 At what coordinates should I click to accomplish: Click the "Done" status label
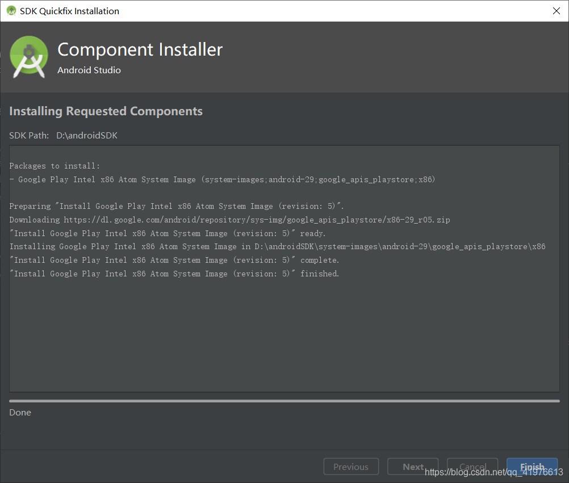point(20,412)
